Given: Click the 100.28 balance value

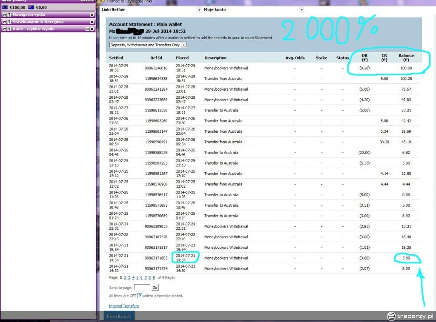Looking at the screenshot, I should coord(406,79).
